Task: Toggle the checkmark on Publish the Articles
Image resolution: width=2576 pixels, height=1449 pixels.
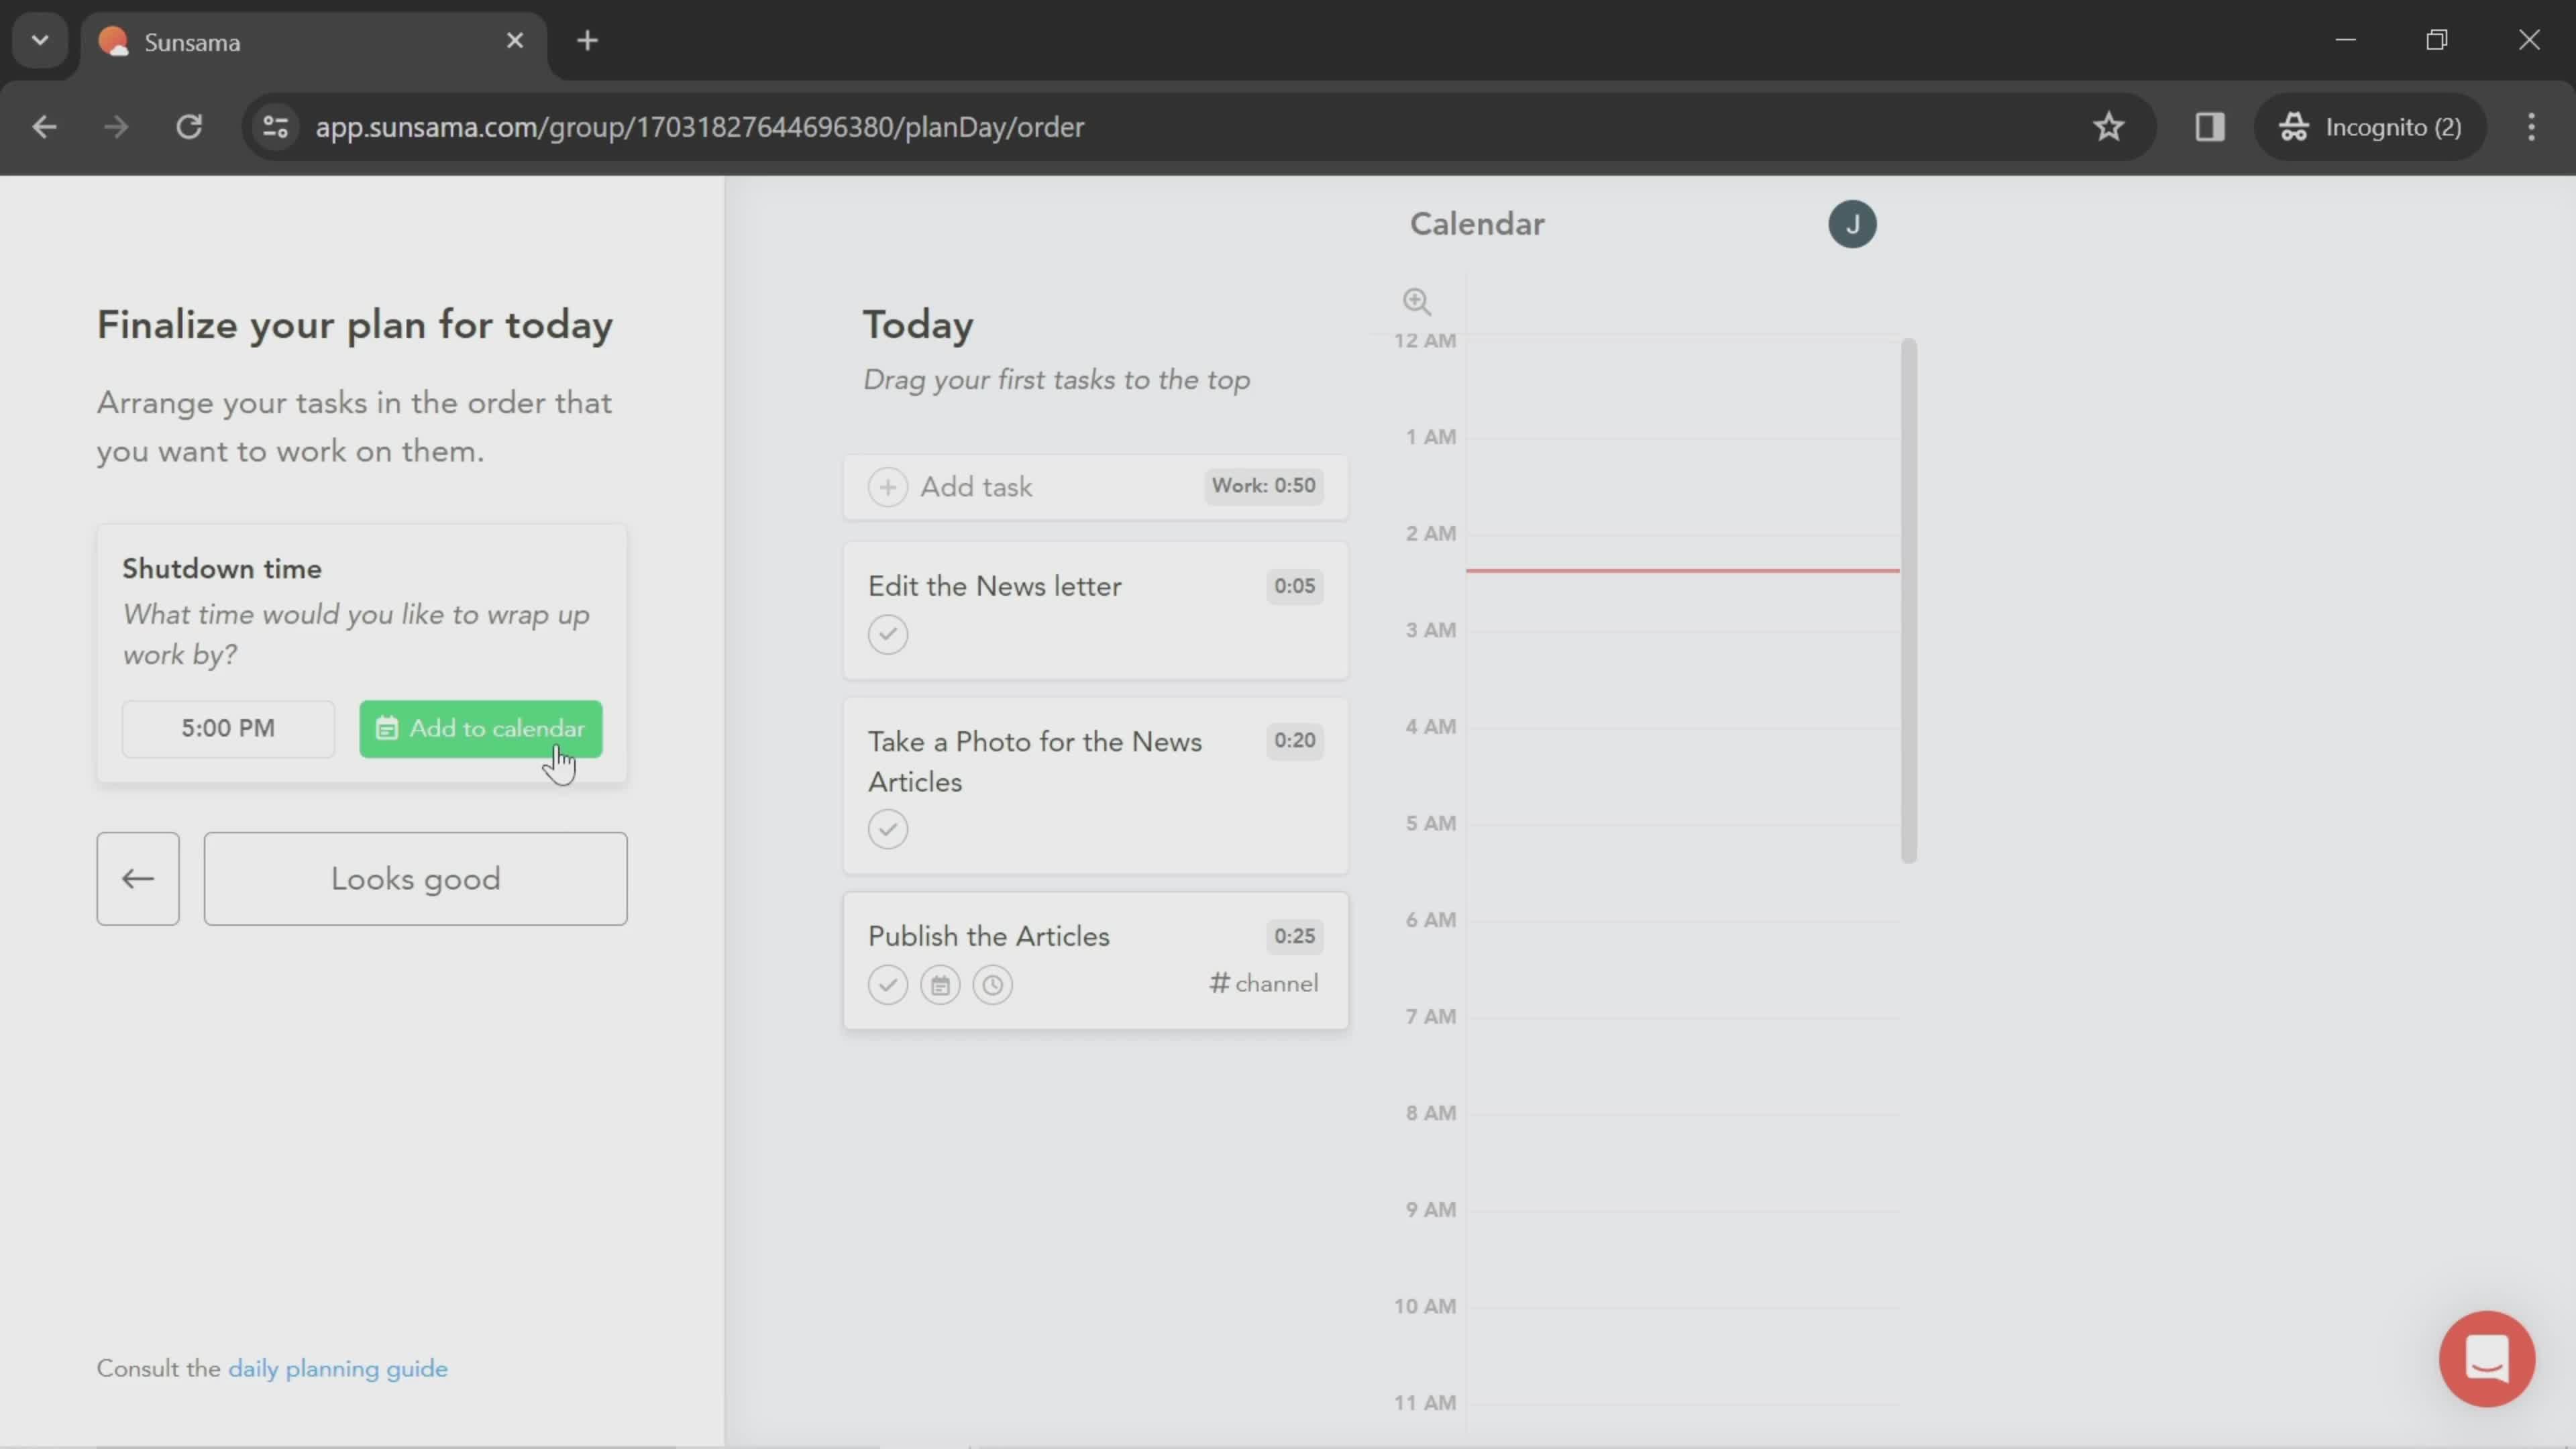Action: tap(888, 983)
